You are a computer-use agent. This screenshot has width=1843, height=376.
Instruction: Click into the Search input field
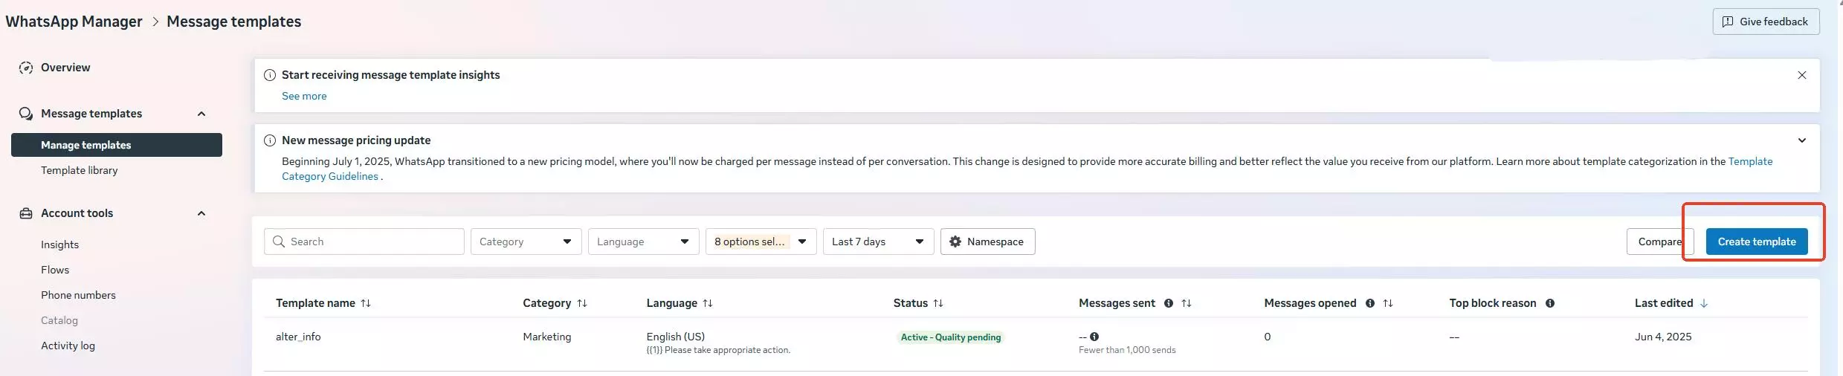click(364, 242)
